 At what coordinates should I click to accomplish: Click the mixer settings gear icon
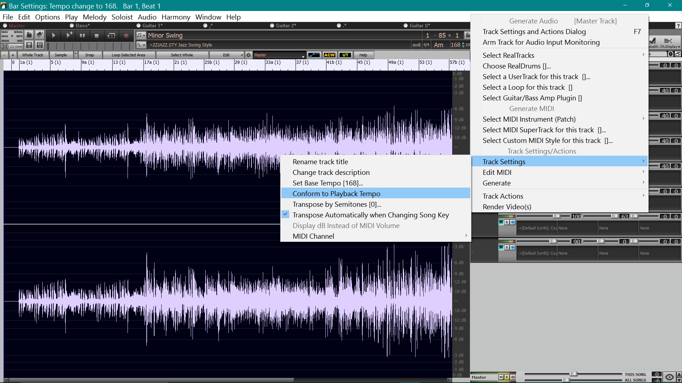point(670,54)
